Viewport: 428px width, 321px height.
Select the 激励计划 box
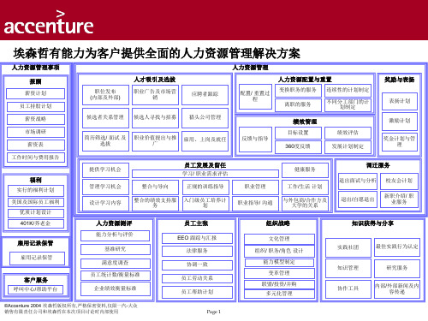coord(400,121)
